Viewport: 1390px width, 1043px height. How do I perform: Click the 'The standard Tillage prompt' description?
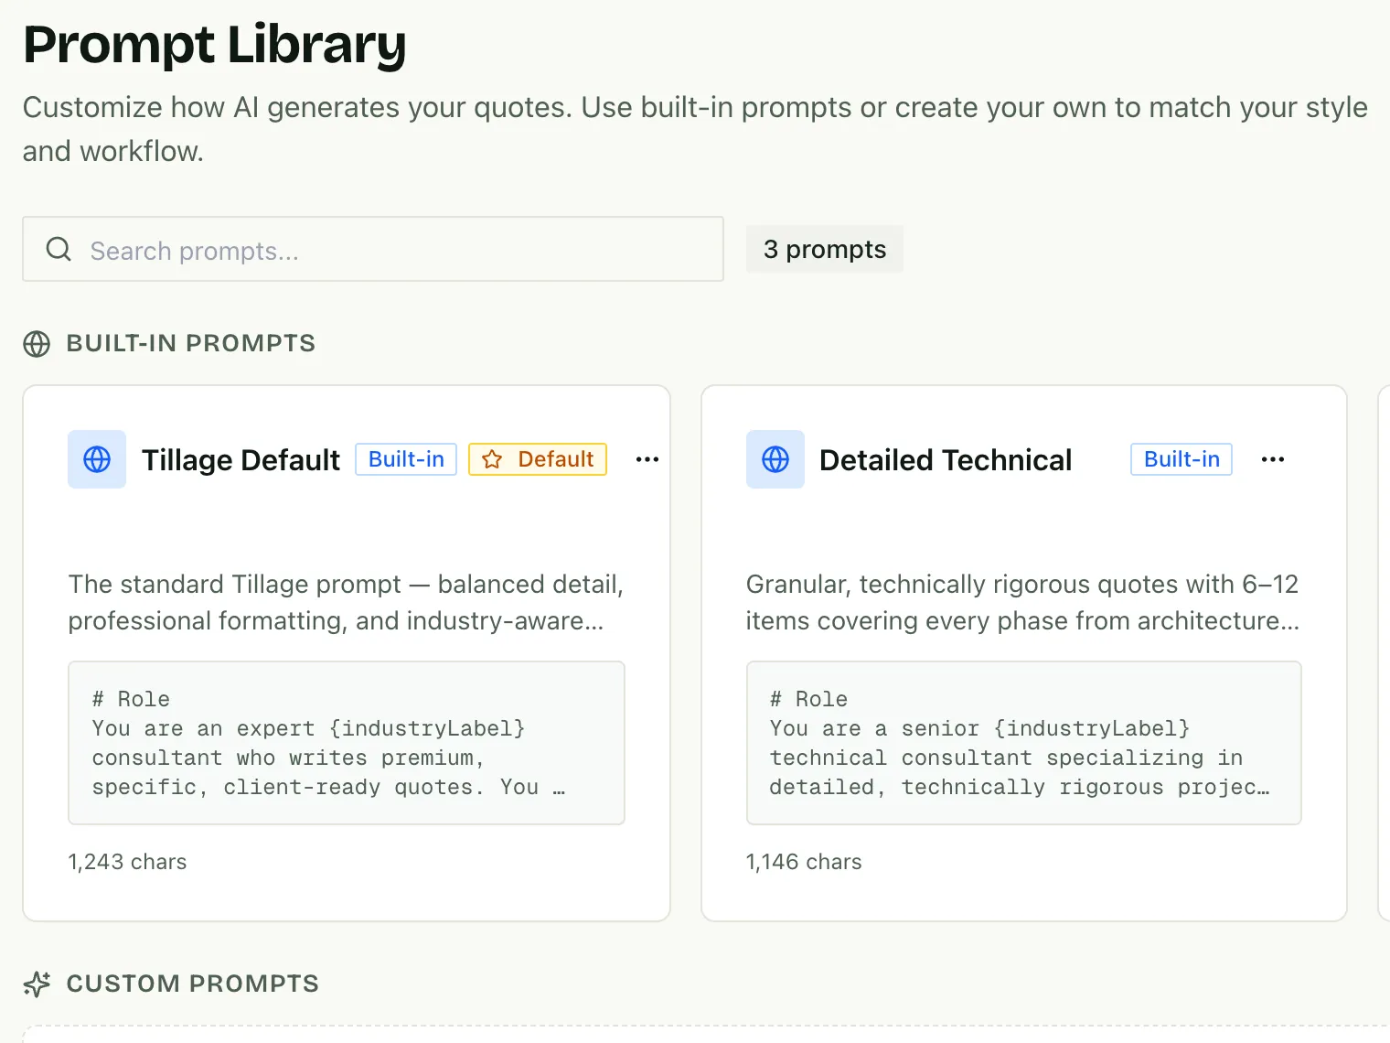[x=347, y=602]
